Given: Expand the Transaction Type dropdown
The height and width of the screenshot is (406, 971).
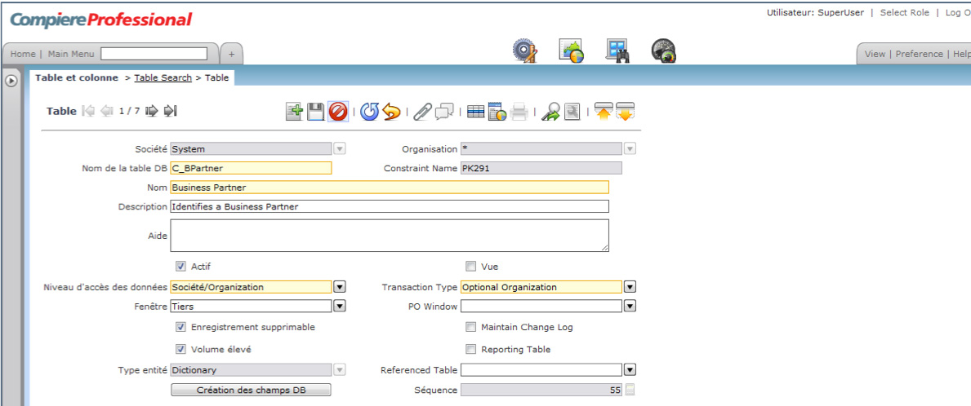Looking at the screenshot, I should point(630,287).
